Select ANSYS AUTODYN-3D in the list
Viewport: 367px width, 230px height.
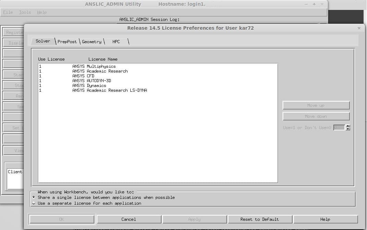coord(99,81)
